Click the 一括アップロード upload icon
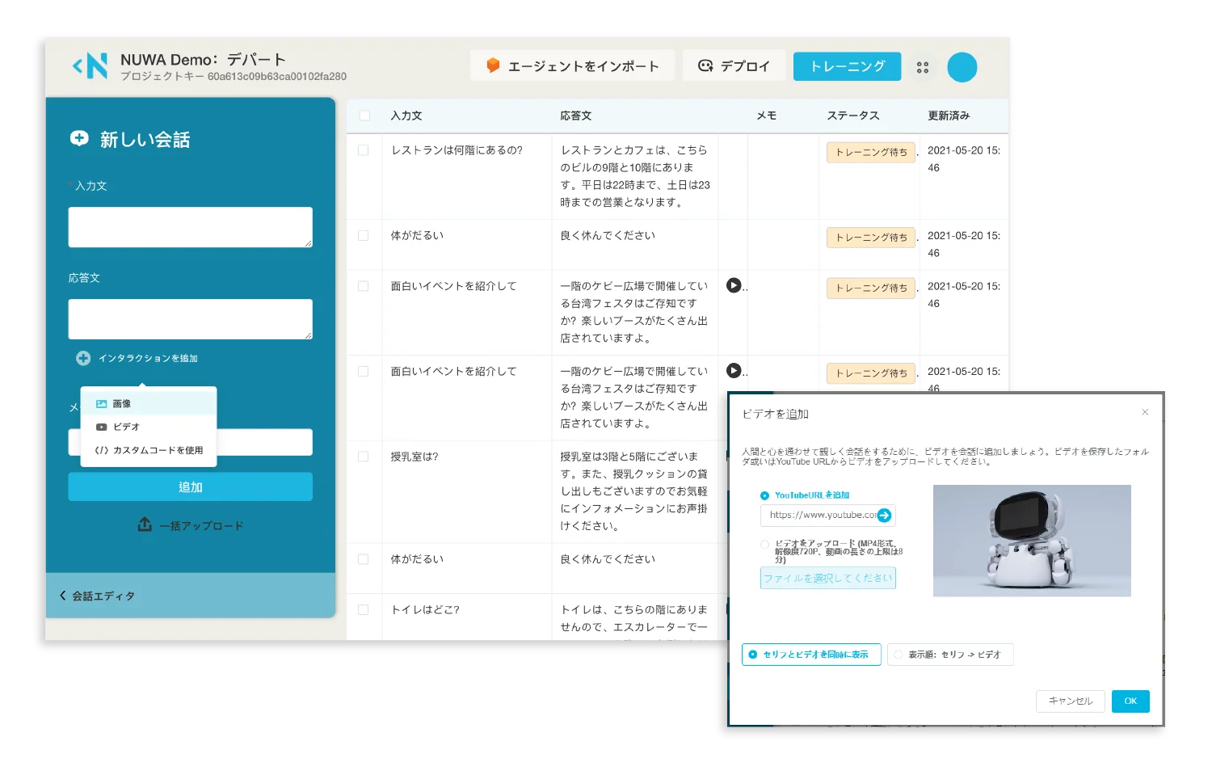Image resolution: width=1212 pixels, height=758 pixels. (145, 524)
